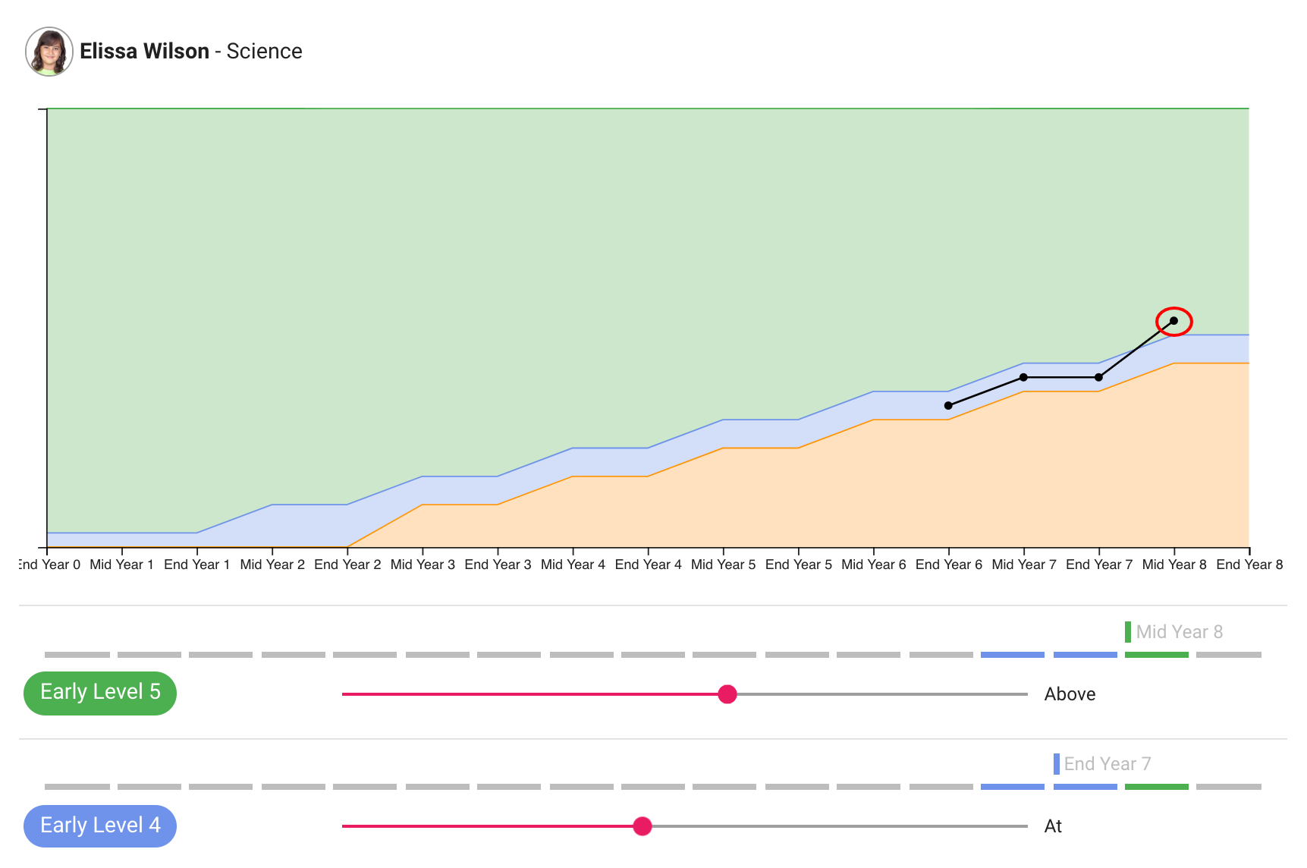Click the Early Level 5 slider handle

pos(727,694)
